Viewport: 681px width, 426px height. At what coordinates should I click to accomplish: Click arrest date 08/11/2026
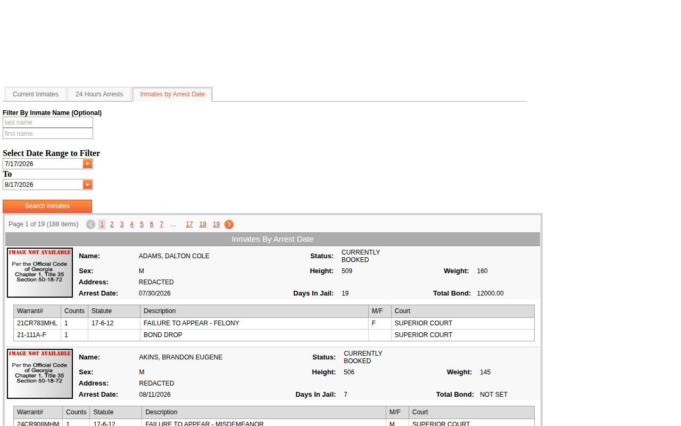point(155,395)
